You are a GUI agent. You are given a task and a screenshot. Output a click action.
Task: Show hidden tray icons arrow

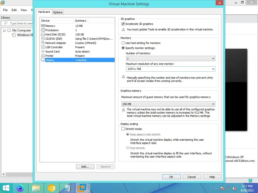pyautogui.click(x=216, y=188)
